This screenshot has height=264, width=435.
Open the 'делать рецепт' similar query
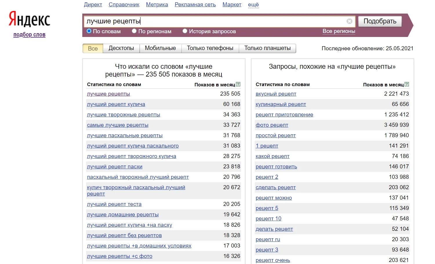point(274,229)
